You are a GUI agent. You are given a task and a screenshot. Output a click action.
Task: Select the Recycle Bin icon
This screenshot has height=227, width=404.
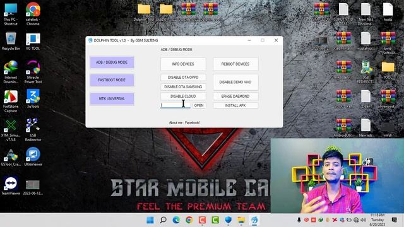pyautogui.click(x=11, y=41)
